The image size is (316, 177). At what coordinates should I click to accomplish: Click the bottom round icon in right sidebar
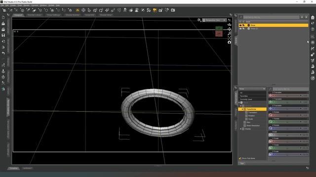pos(313,78)
